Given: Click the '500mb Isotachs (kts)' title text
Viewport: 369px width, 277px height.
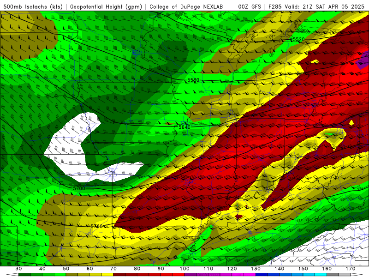Looking at the screenshot, I should point(33,6).
